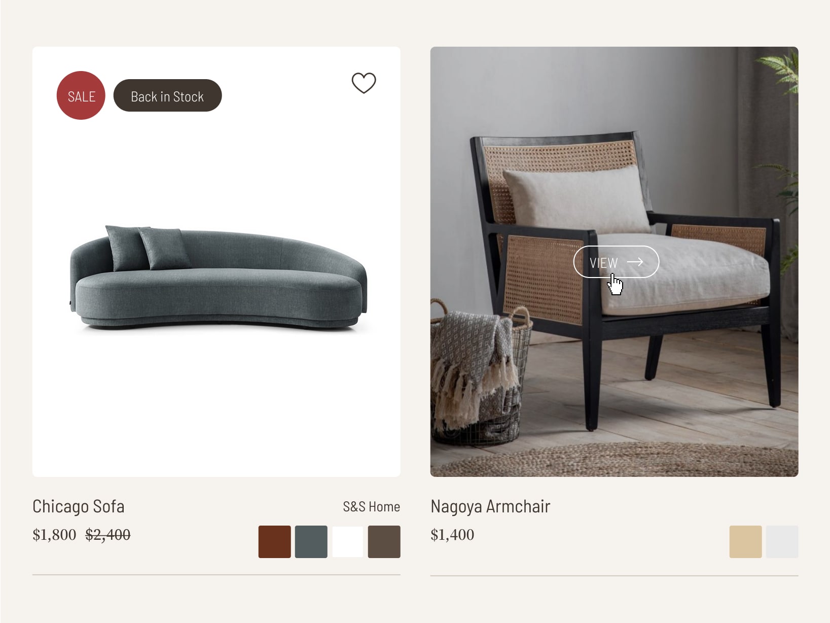This screenshot has height=623, width=830.
Task: Add Chicago Sofa to wishlist heart
Action: tap(364, 83)
